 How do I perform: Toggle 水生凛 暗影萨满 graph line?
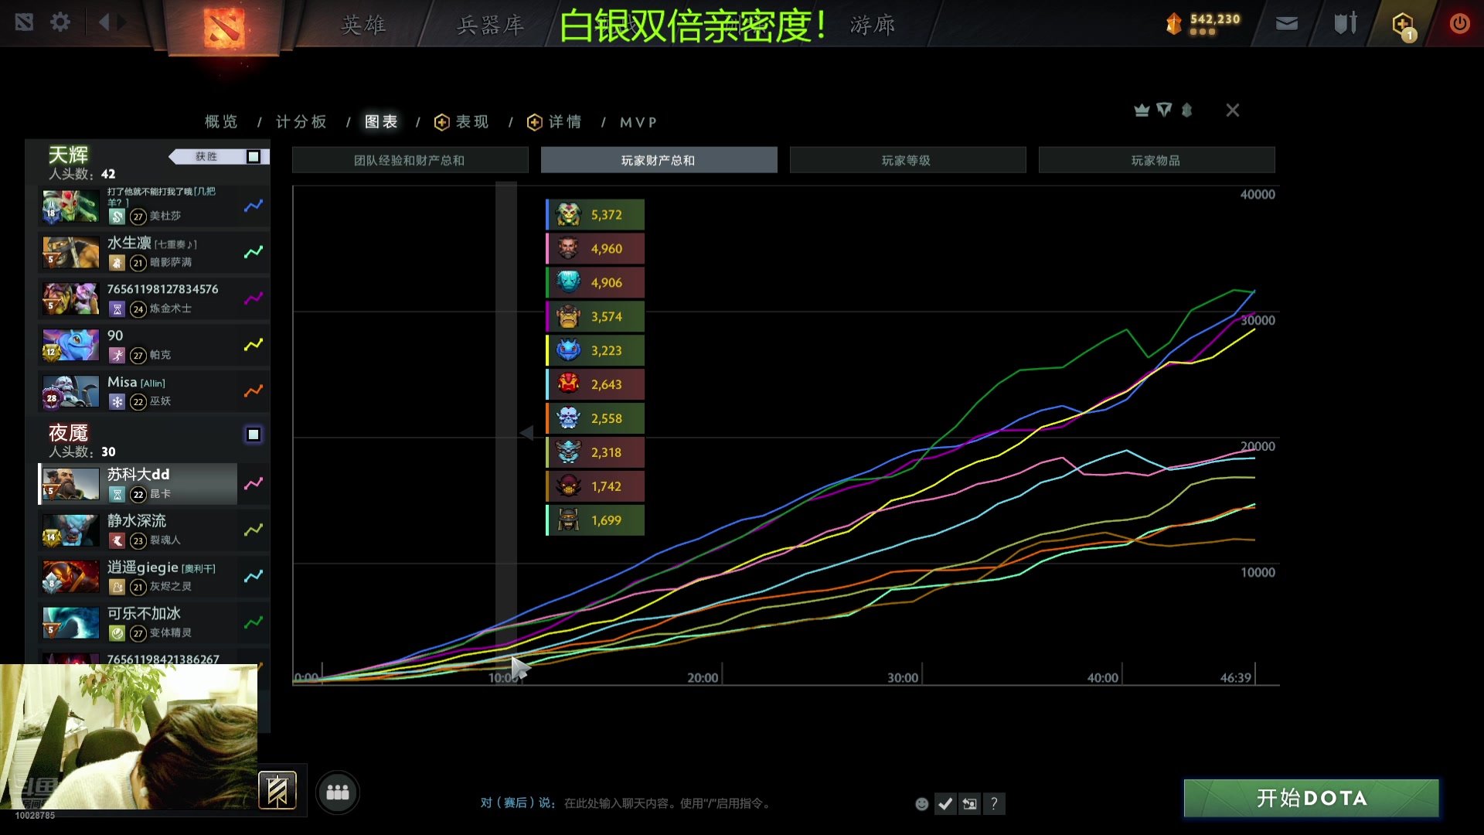coord(254,252)
